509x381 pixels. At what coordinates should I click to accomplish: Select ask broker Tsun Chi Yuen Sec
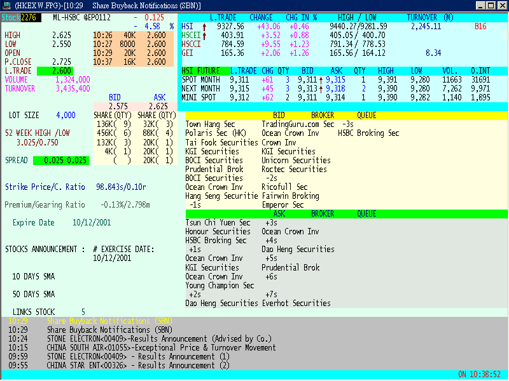pos(218,223)
